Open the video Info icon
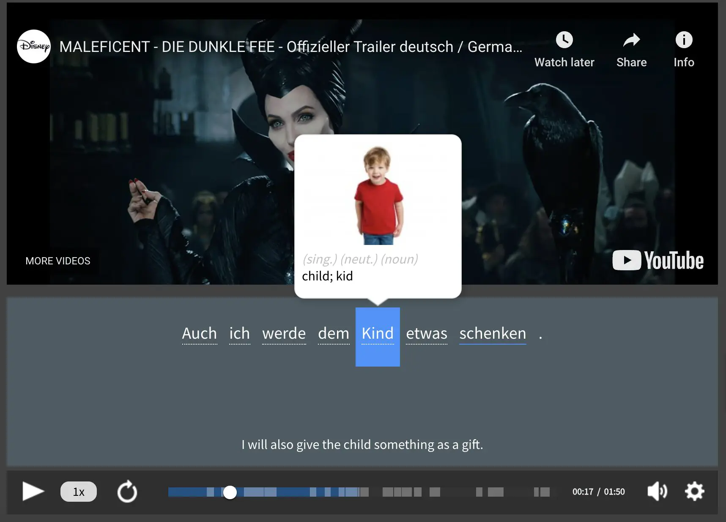Viewport: 726px width, 522px height. tap(684, 41)
